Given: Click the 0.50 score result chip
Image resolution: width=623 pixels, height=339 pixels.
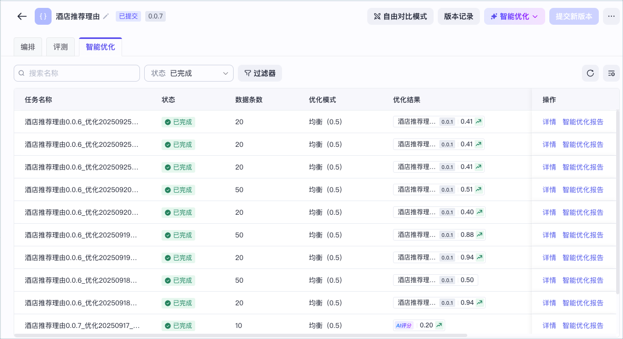Looking at the screenshot, I should tap(436, 280).
